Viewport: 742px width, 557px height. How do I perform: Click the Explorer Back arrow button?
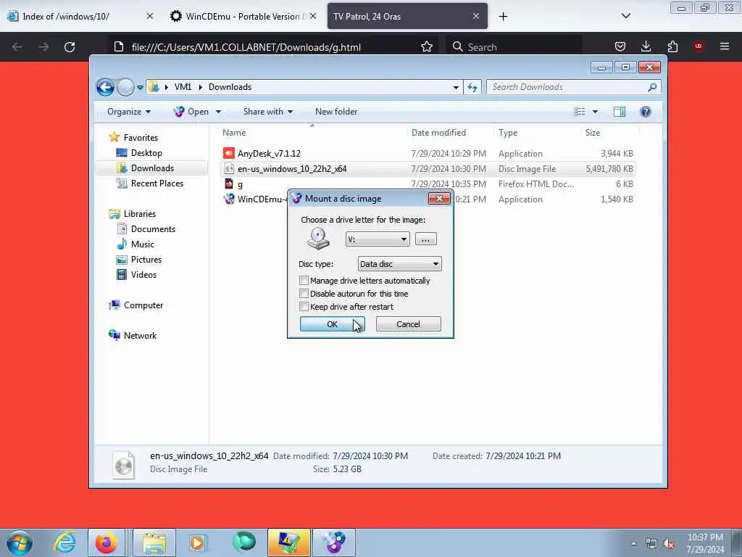(105, 87)
